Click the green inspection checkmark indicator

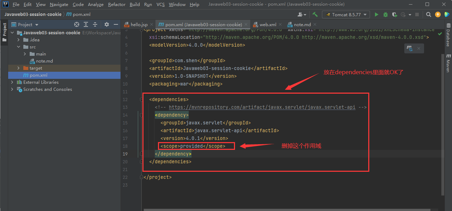click(440, 34)
